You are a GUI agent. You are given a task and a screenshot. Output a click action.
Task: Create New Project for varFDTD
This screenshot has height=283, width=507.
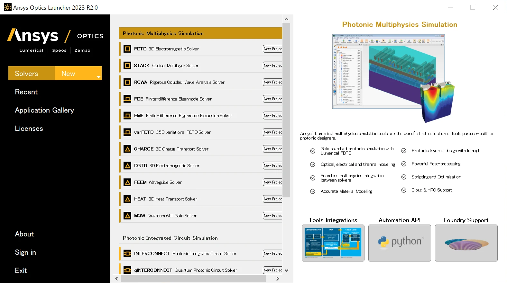(x=272, y=132)
